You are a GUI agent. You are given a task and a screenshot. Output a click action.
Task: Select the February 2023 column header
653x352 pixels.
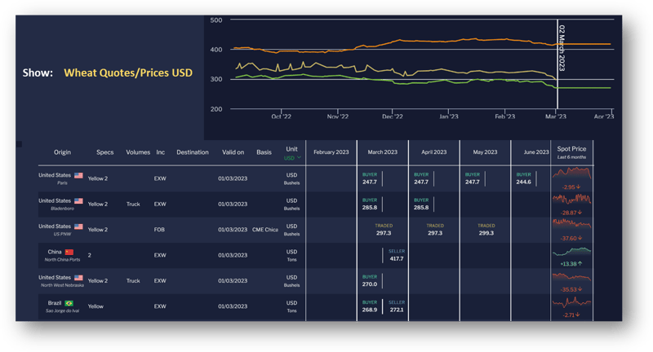[x=331, y=152]
